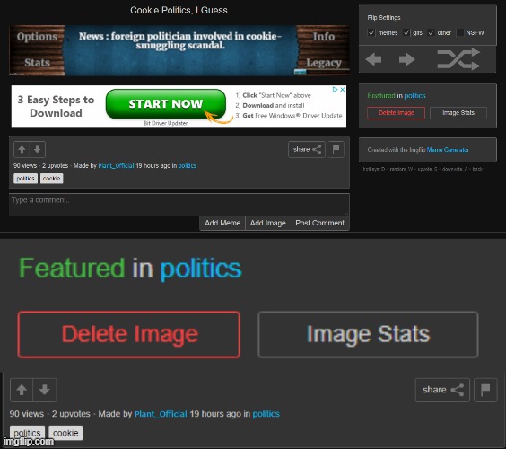Toggle the memes checkbox in Flip Settings
506x449 pixels.
coord(371,32)
